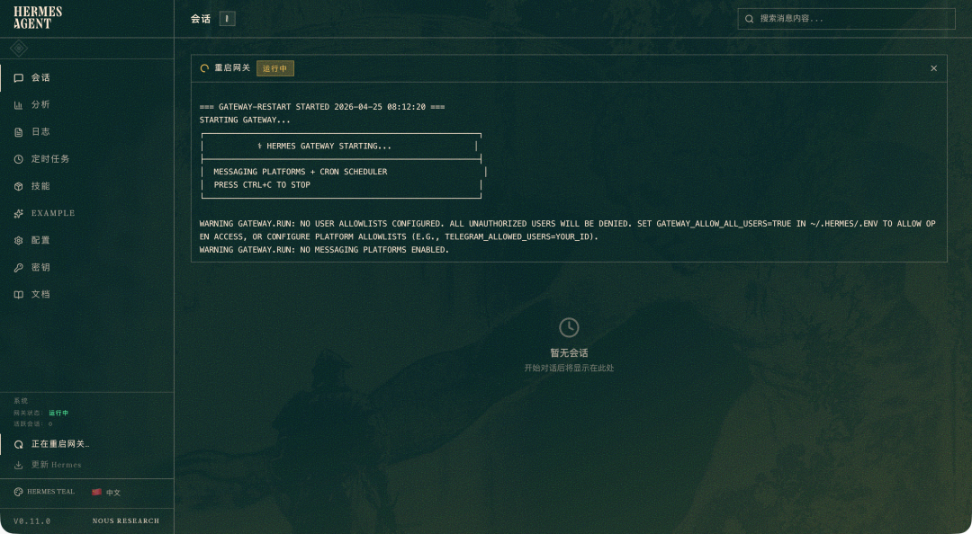Click the NO MESSAGING PLATFORMS ENABLED warning
The height and width of the screenshot is (534, 972).
[x=324, y=250]
